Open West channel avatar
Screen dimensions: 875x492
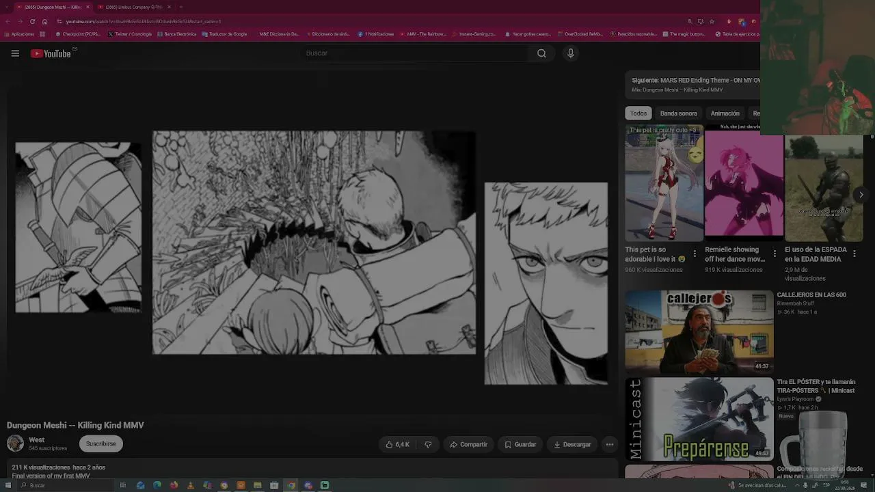coord(15,443)
